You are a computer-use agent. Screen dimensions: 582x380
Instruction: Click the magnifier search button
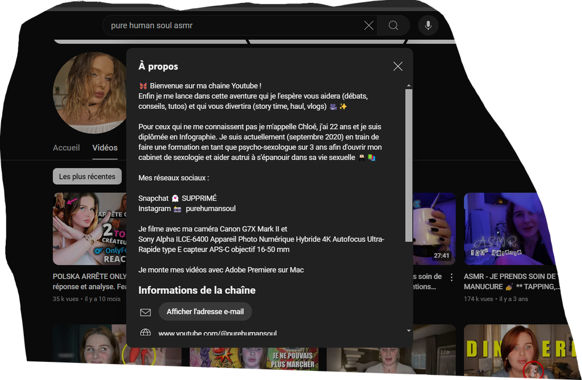click(393, 26)
